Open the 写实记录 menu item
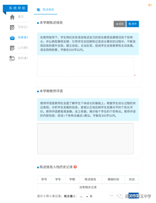The height and width of the screenshot is (203, 156). pyautogui.click(x=23, y=27)
